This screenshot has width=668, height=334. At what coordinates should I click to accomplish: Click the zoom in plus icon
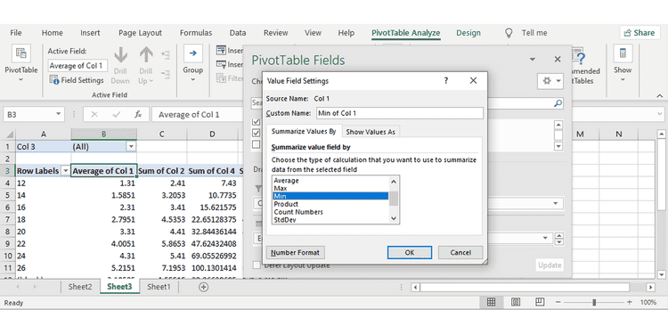point(629,302)
